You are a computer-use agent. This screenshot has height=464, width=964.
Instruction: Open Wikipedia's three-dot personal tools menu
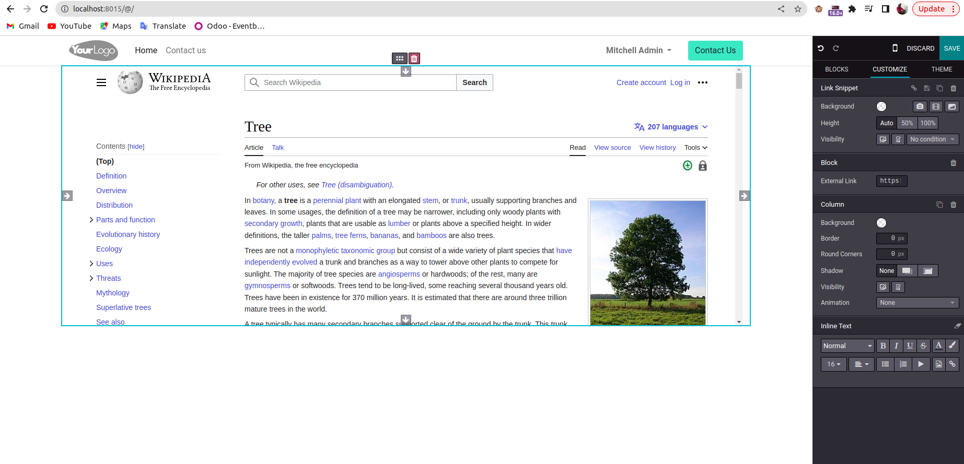click(x=703, y=82)
